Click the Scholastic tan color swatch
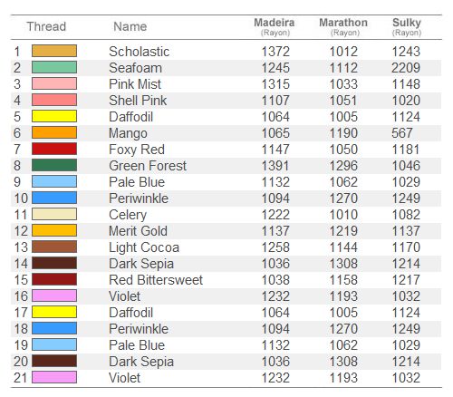 [54, 51]
